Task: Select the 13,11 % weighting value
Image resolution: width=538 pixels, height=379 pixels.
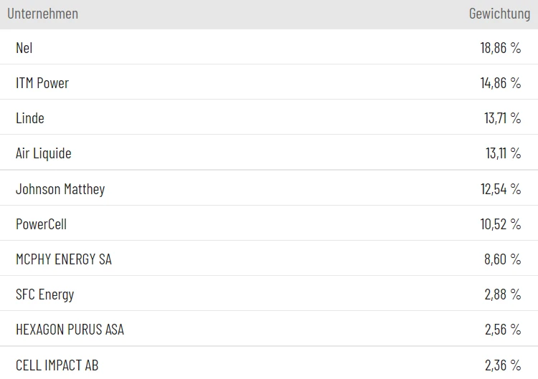Action: point(503,153)
